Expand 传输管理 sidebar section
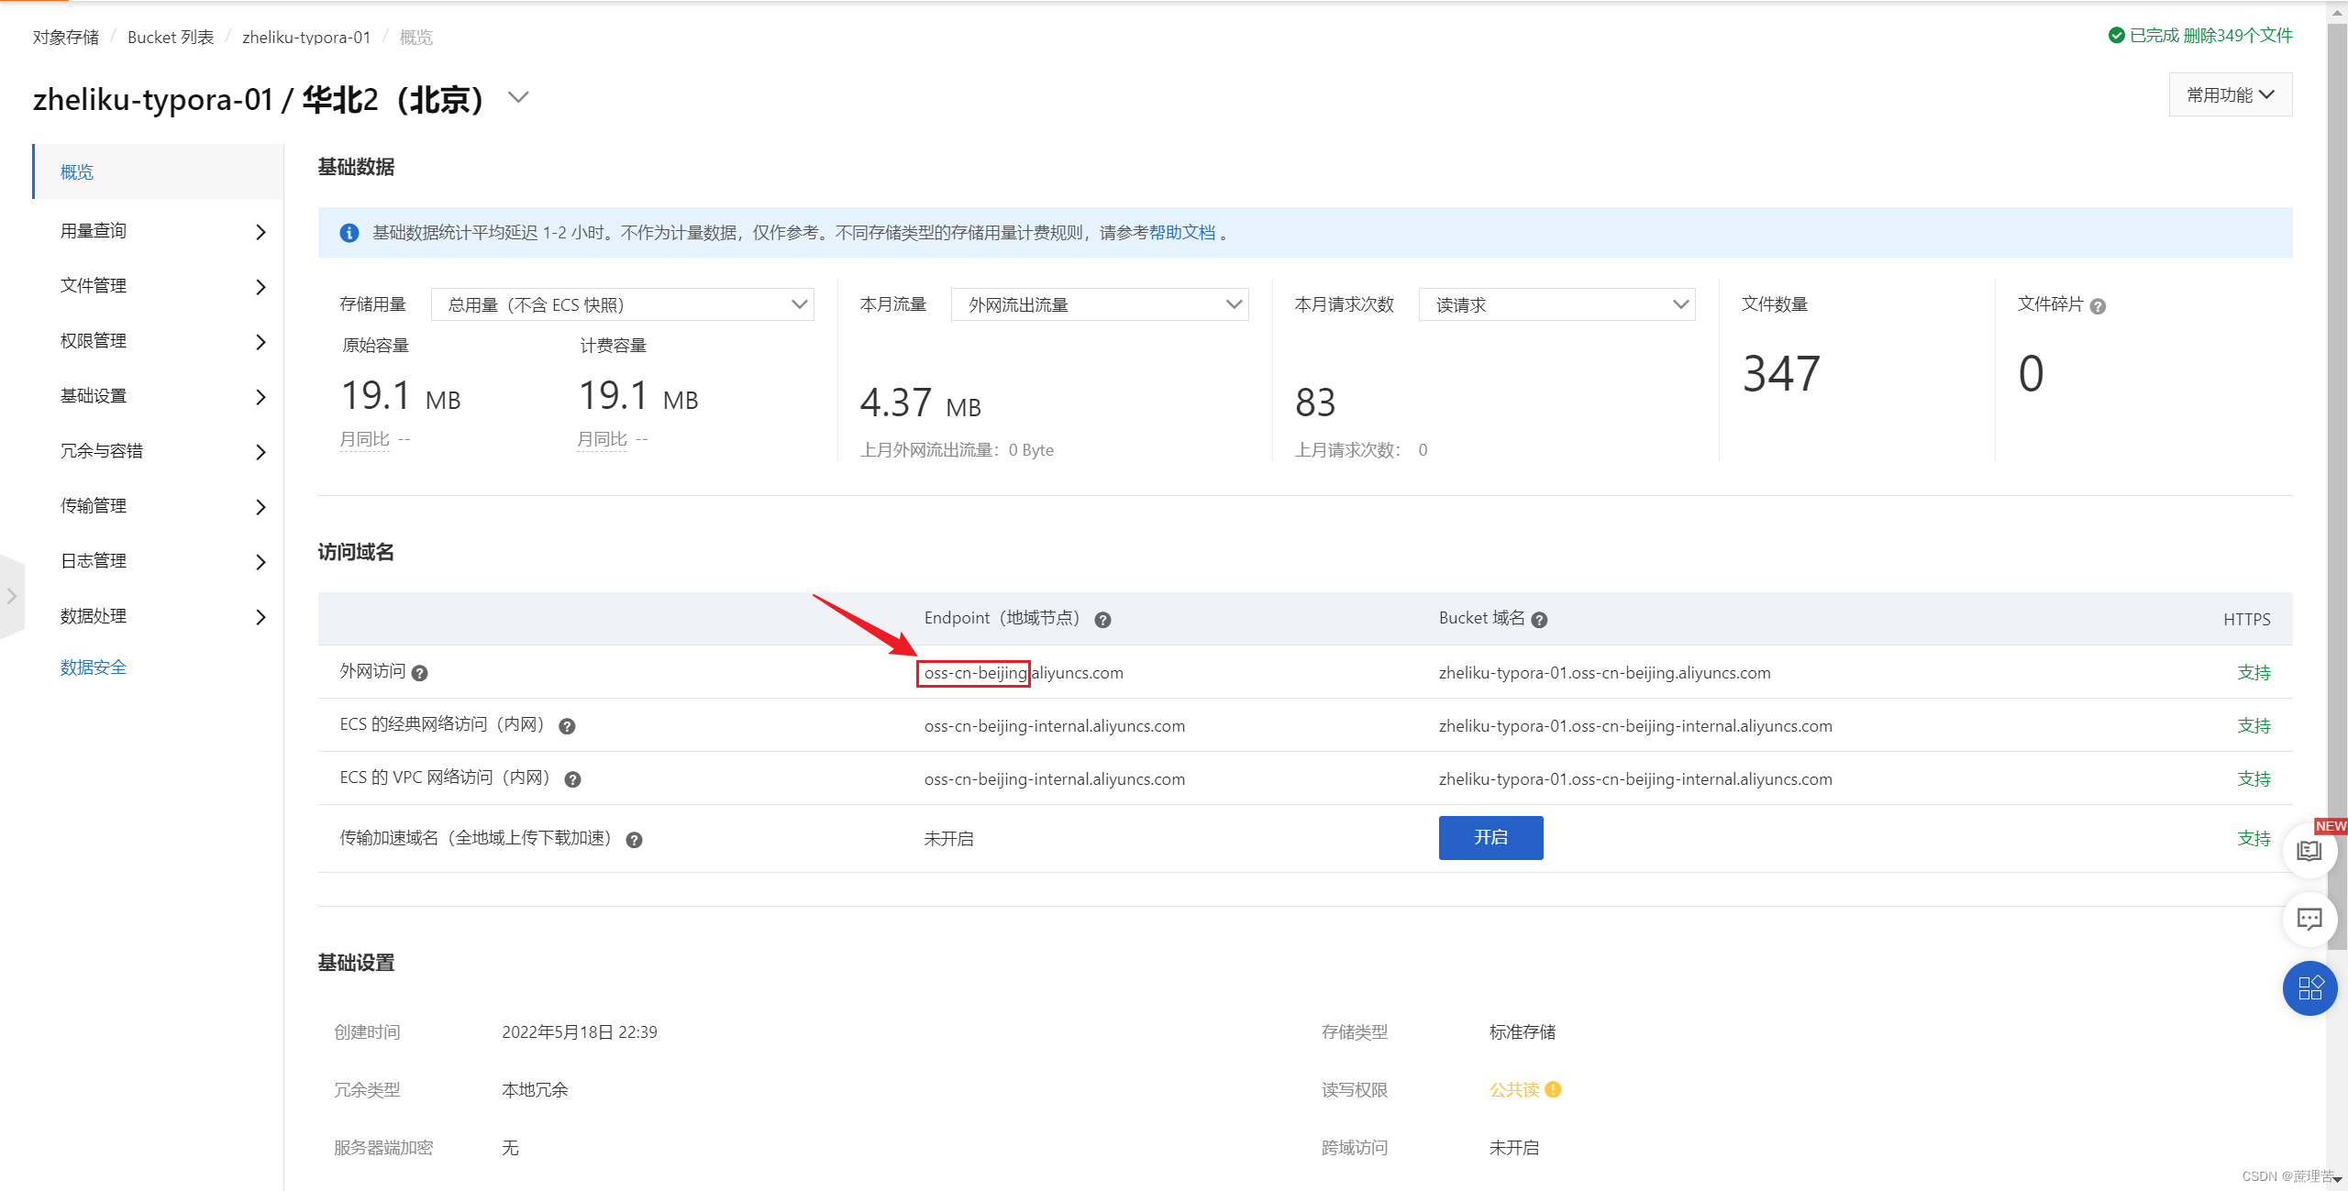2348x1191 pixels. click(158, 506)
